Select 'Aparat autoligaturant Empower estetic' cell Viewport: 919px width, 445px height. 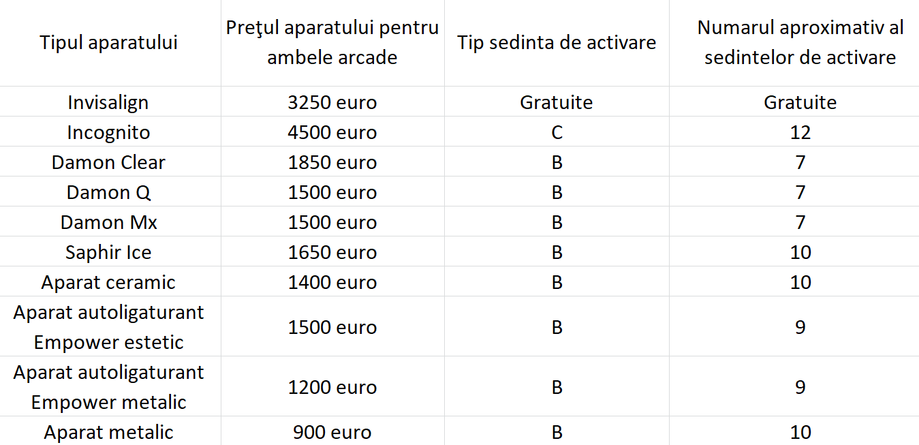(x=108, y=327)
